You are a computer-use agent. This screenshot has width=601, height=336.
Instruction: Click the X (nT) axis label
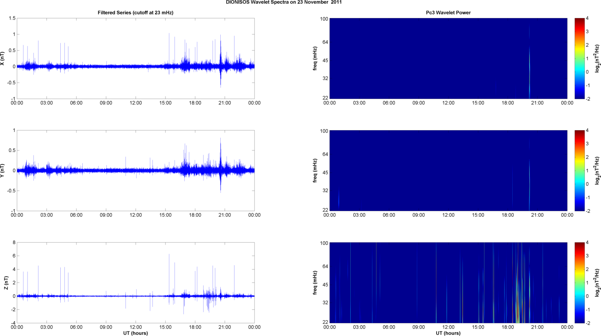tap(3, 59)
